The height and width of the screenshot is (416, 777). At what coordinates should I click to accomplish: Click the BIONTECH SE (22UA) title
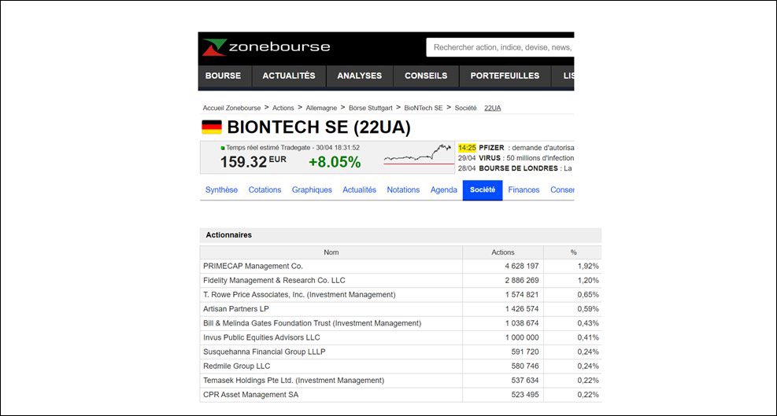(x=319, y=127)
